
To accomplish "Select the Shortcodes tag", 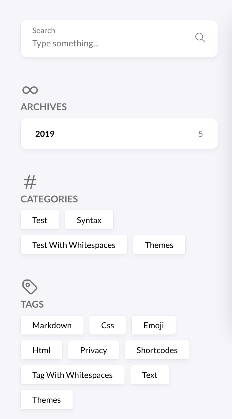I will tap(157, 350).
